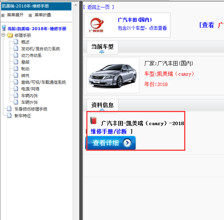Screen dimensions: 224x220
Task: Open the 新车特征 tree item
Action: (x=23, y=116)
